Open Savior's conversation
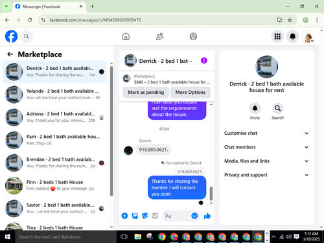This screenshot has width=324, height=243. point(54,208)
